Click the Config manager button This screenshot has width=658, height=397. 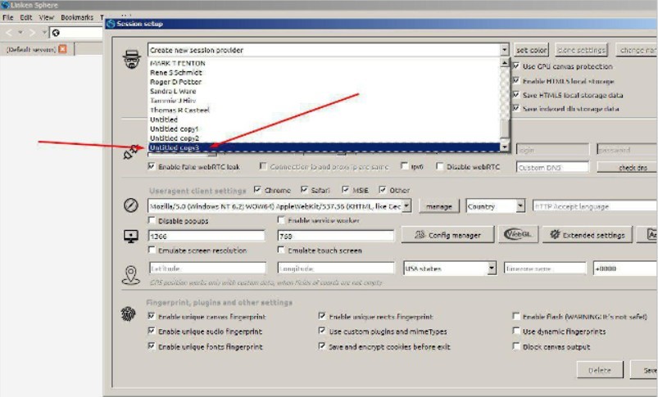coord(447,236)
